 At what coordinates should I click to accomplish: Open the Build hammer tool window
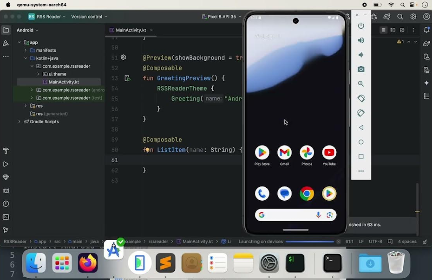coord(6,151)
